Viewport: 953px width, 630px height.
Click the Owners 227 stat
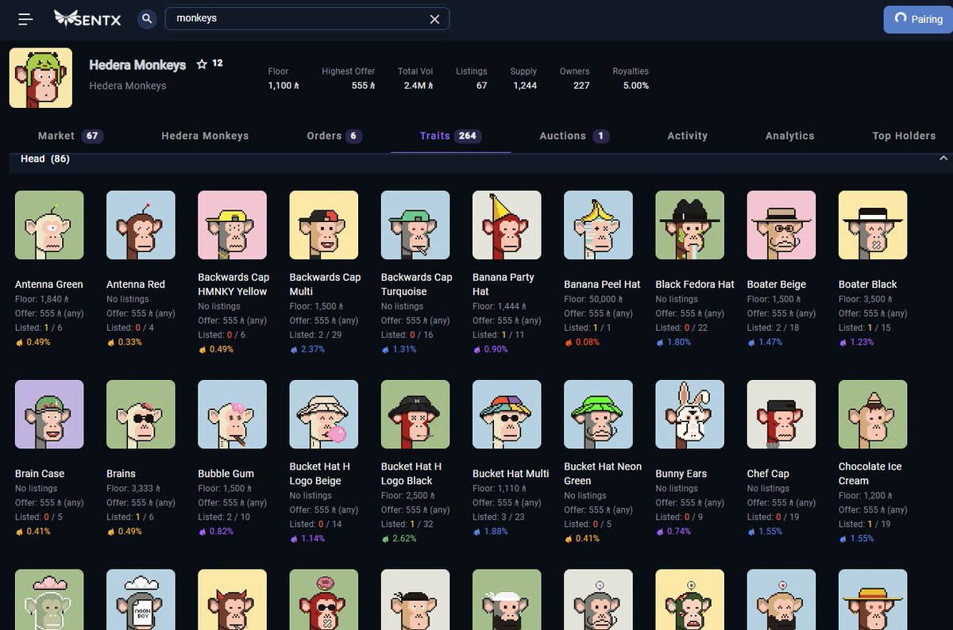tap(574, 78)
